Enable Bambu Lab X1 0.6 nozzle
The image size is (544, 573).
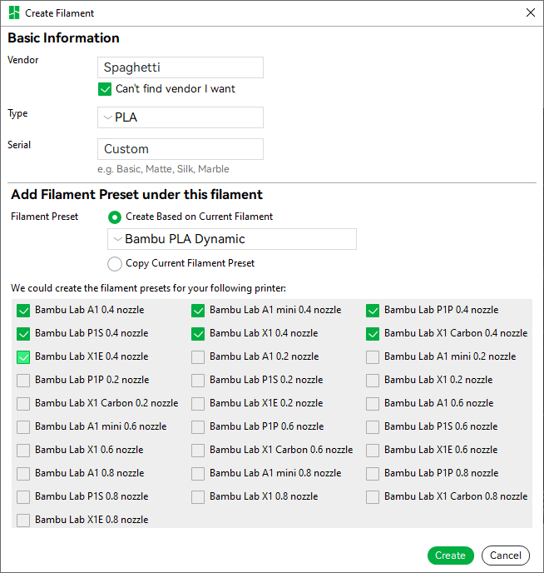click(23, 451)
